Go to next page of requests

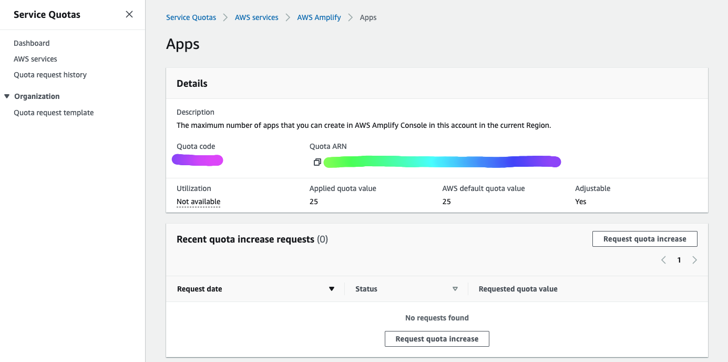tap(695, 260)
